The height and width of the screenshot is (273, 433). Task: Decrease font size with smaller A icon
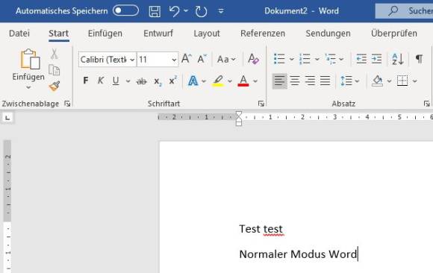click(x=202, y=59)
